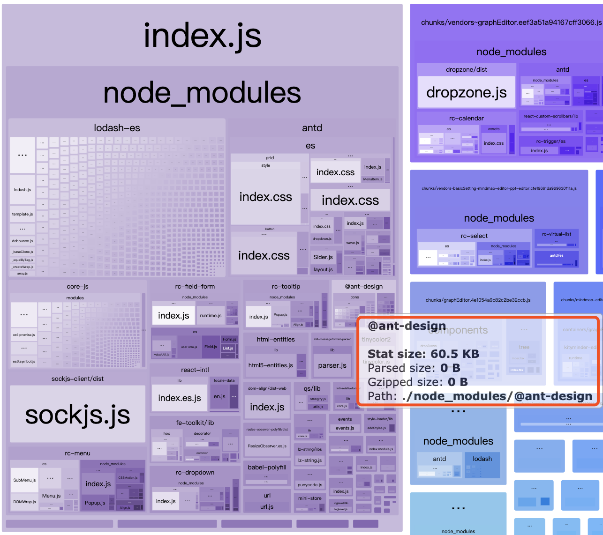The height and width of the screenshot is (535, 603).
Task: Select the dropzone.js module block
Action: pos(467,92)
